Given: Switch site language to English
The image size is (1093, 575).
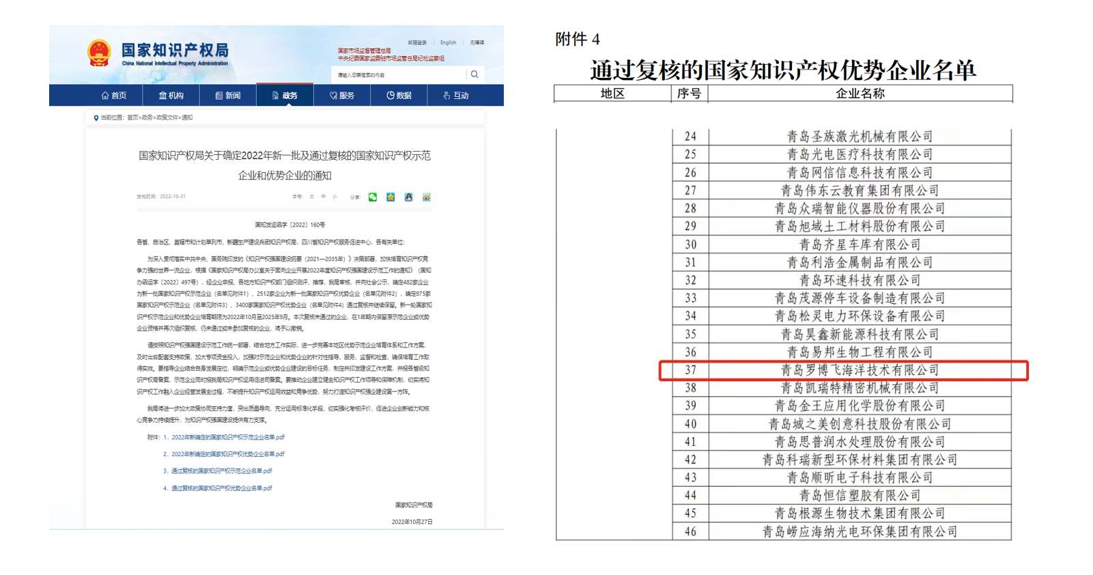Looking at the screenshot, I should 448,42.
